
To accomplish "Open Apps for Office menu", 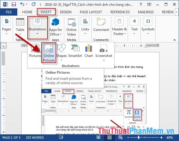I will point(55,27).
